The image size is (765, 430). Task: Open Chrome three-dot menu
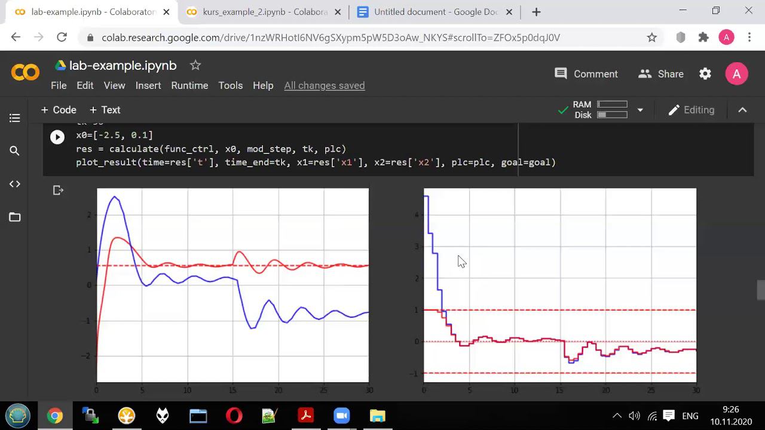click(749, 37)
